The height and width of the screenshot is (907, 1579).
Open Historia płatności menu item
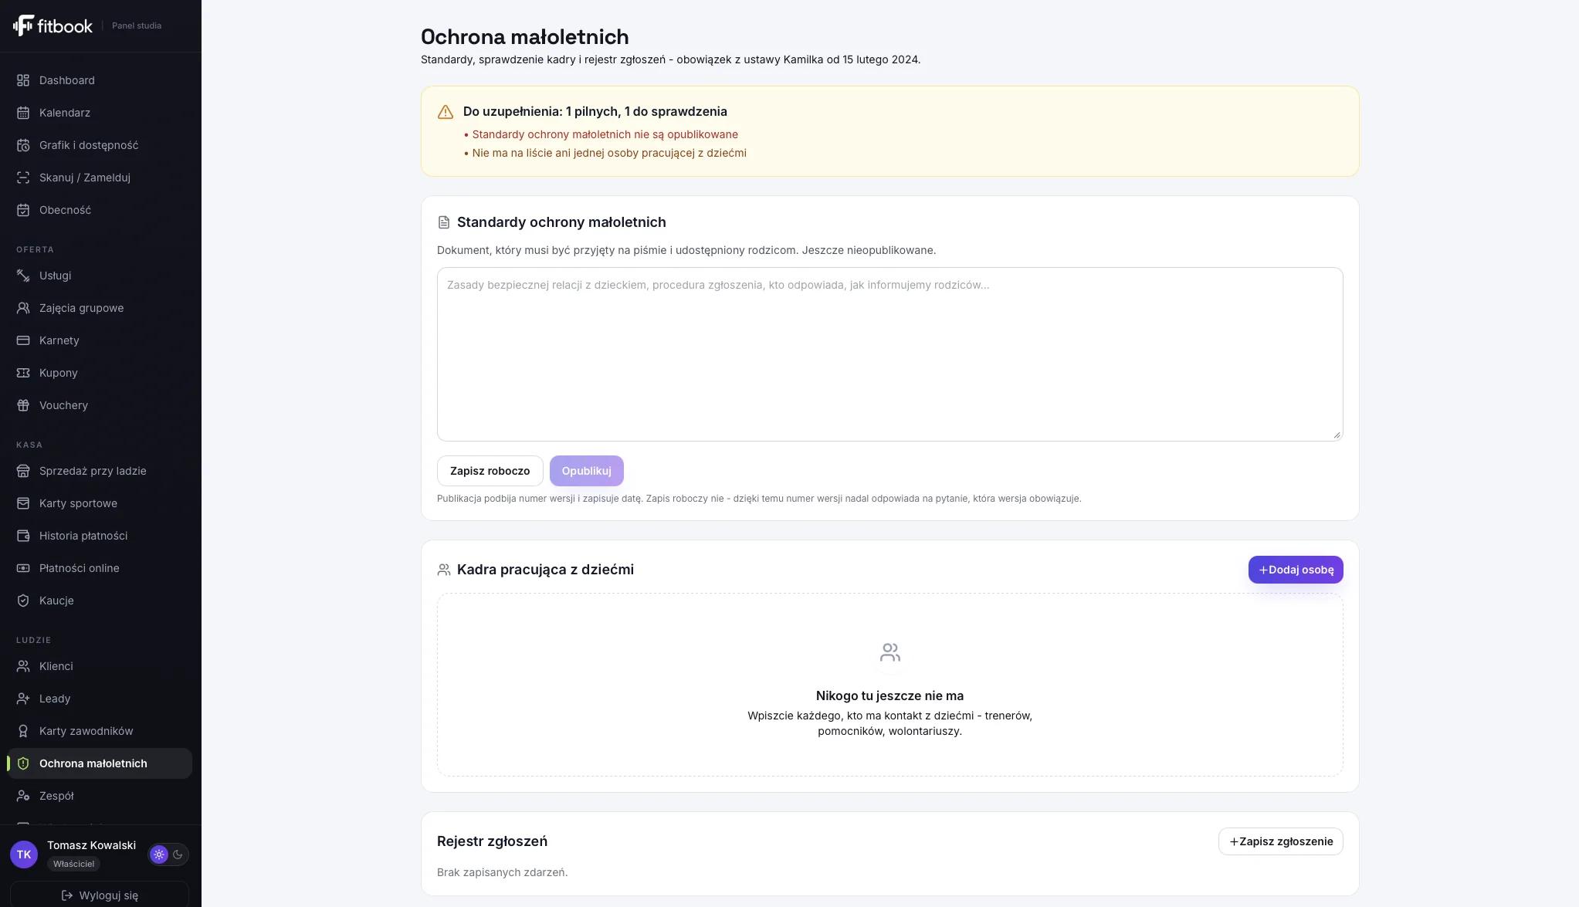(x=100, y=536)
